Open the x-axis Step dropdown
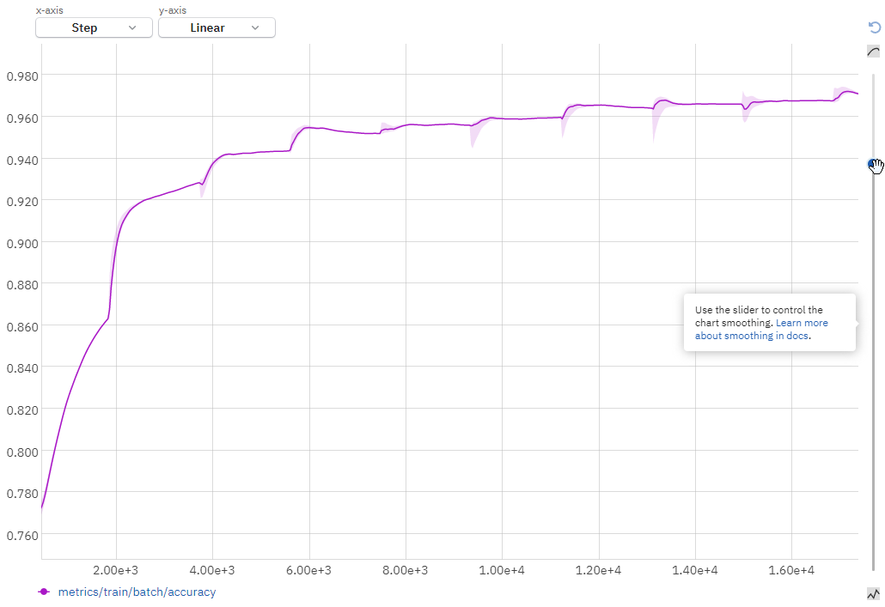885x607 pixels. coord(94,27)
